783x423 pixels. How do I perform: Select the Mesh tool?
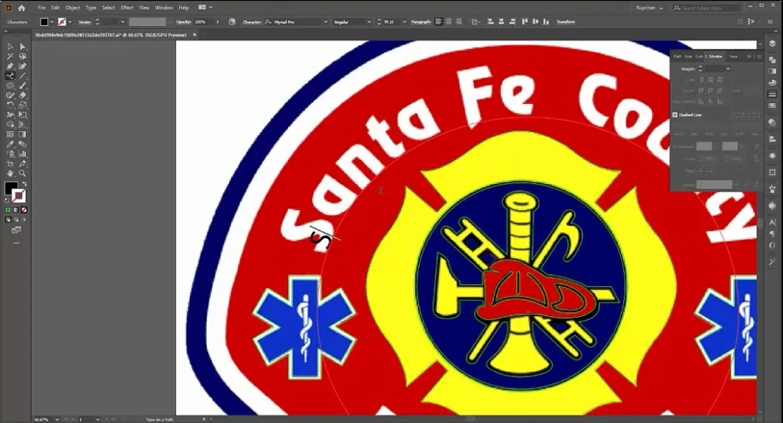(x=10, y=134)
